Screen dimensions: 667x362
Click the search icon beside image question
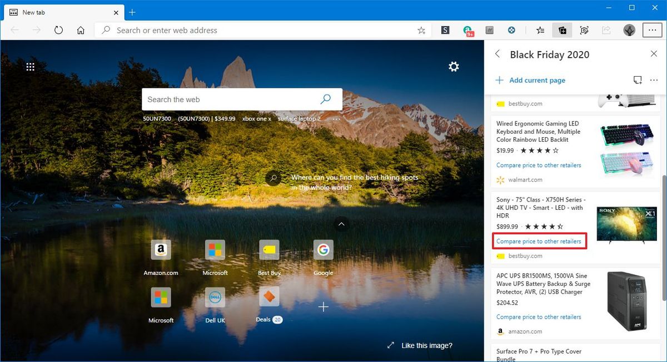273,178
